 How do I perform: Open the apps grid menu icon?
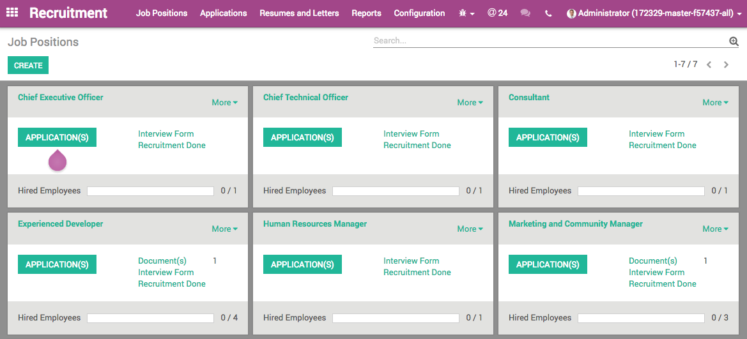coord(12,13)
